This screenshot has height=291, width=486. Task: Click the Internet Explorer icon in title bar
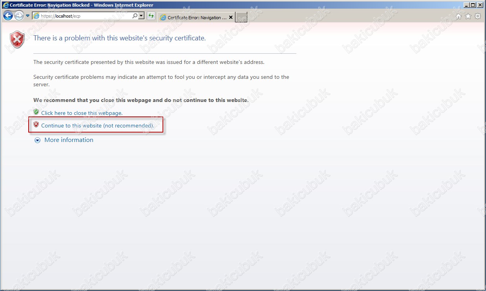[x=5, y=5]
